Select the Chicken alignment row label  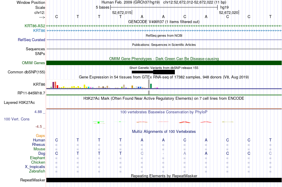pos(38,162)
